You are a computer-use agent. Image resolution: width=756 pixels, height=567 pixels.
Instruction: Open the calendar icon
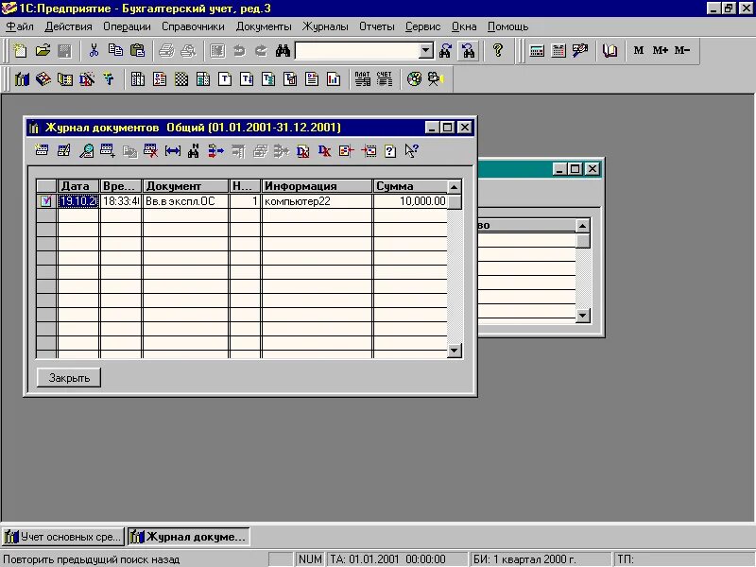pos(558,51)
